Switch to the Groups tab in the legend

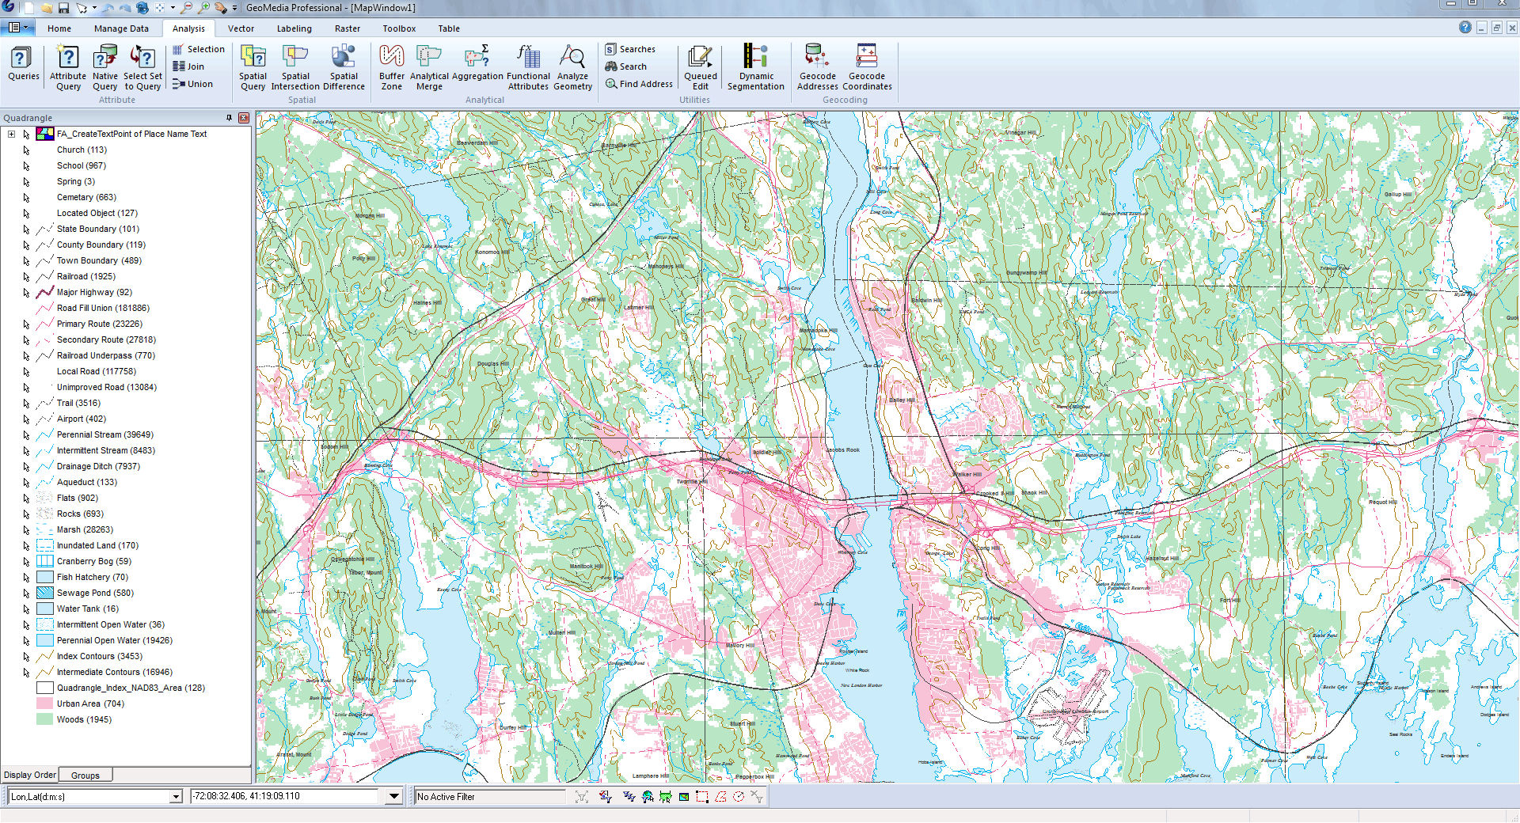point(85,775)
